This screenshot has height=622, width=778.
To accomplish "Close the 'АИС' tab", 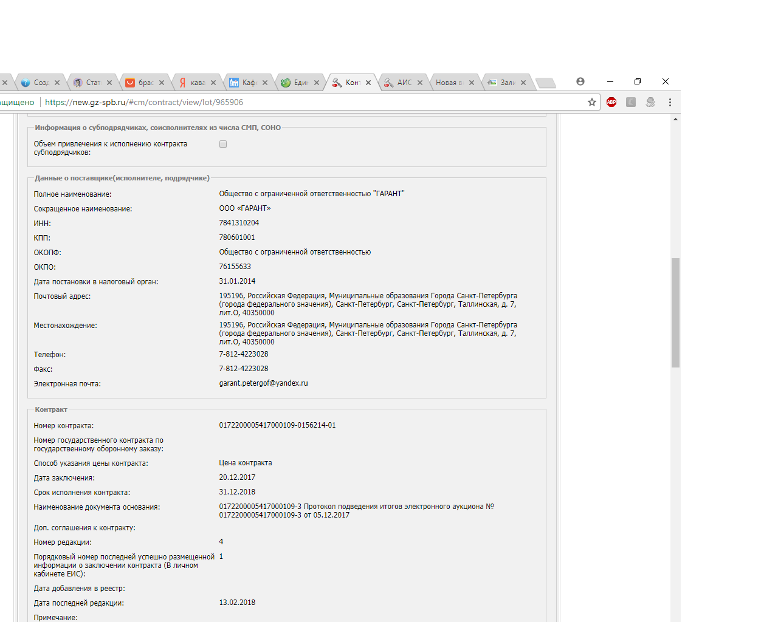I will pos(420,83).
